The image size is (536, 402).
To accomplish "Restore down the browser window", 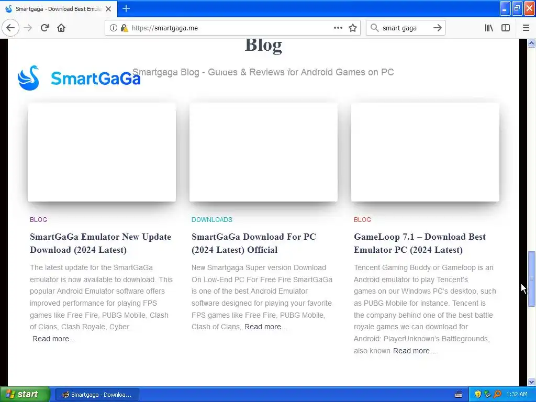I will (x=517, y=8).
